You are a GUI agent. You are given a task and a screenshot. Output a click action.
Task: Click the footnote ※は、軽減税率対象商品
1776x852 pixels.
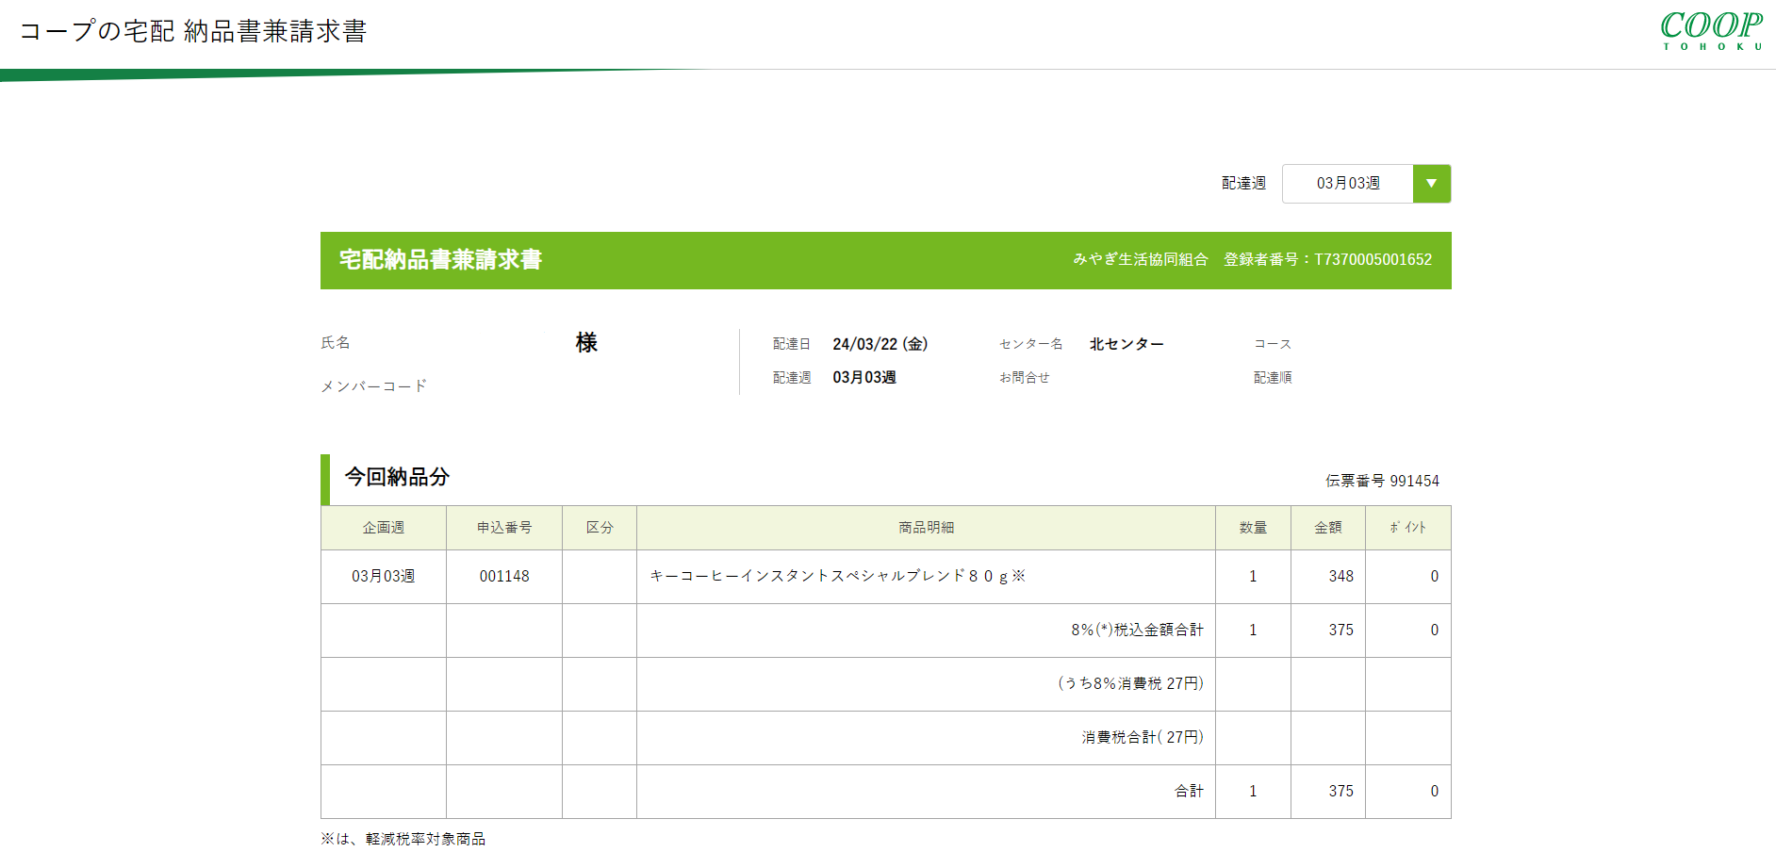[403, 839]
